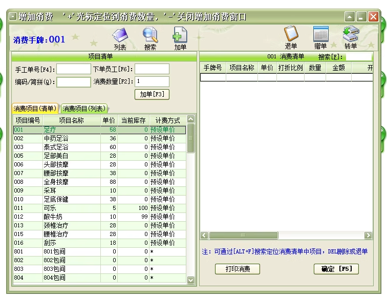Select the 802包间 item row
387x299 pixels.
[99, 260]
